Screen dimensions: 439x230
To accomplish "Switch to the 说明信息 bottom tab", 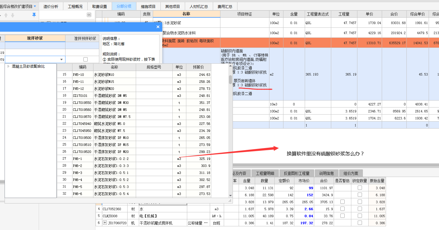I will pos(326,173).
